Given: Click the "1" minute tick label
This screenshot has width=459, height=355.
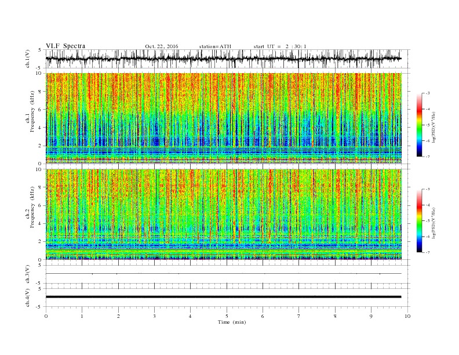Looking at the screenshot, I should pos(82,316).
